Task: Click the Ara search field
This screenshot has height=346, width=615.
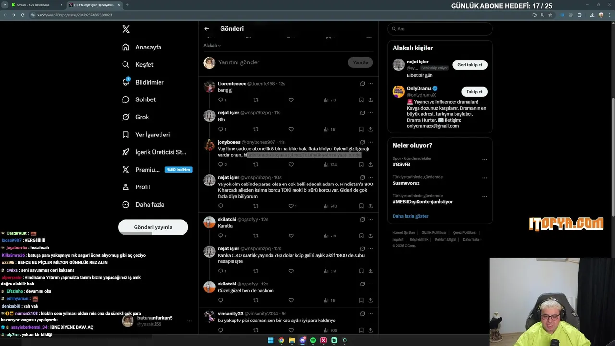Action: click(440, 29)
